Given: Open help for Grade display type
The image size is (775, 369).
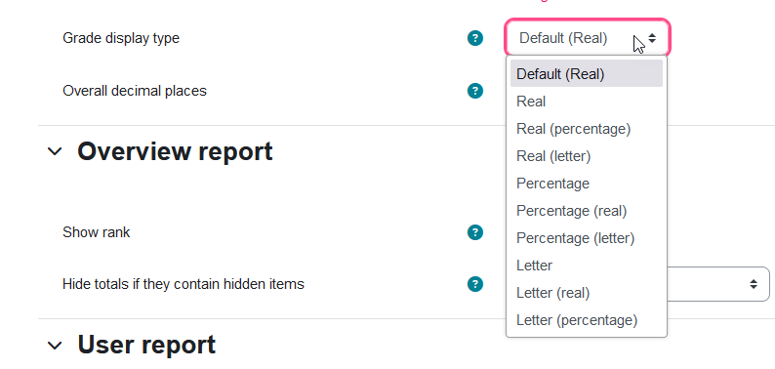Looking at the screenshot, I should (475, 38).
